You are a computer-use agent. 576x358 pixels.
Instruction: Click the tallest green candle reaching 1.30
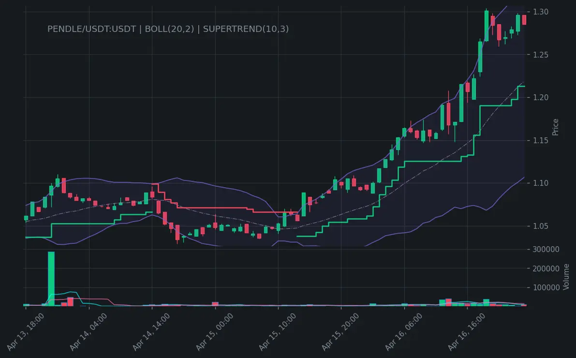[x=487, y=26]
